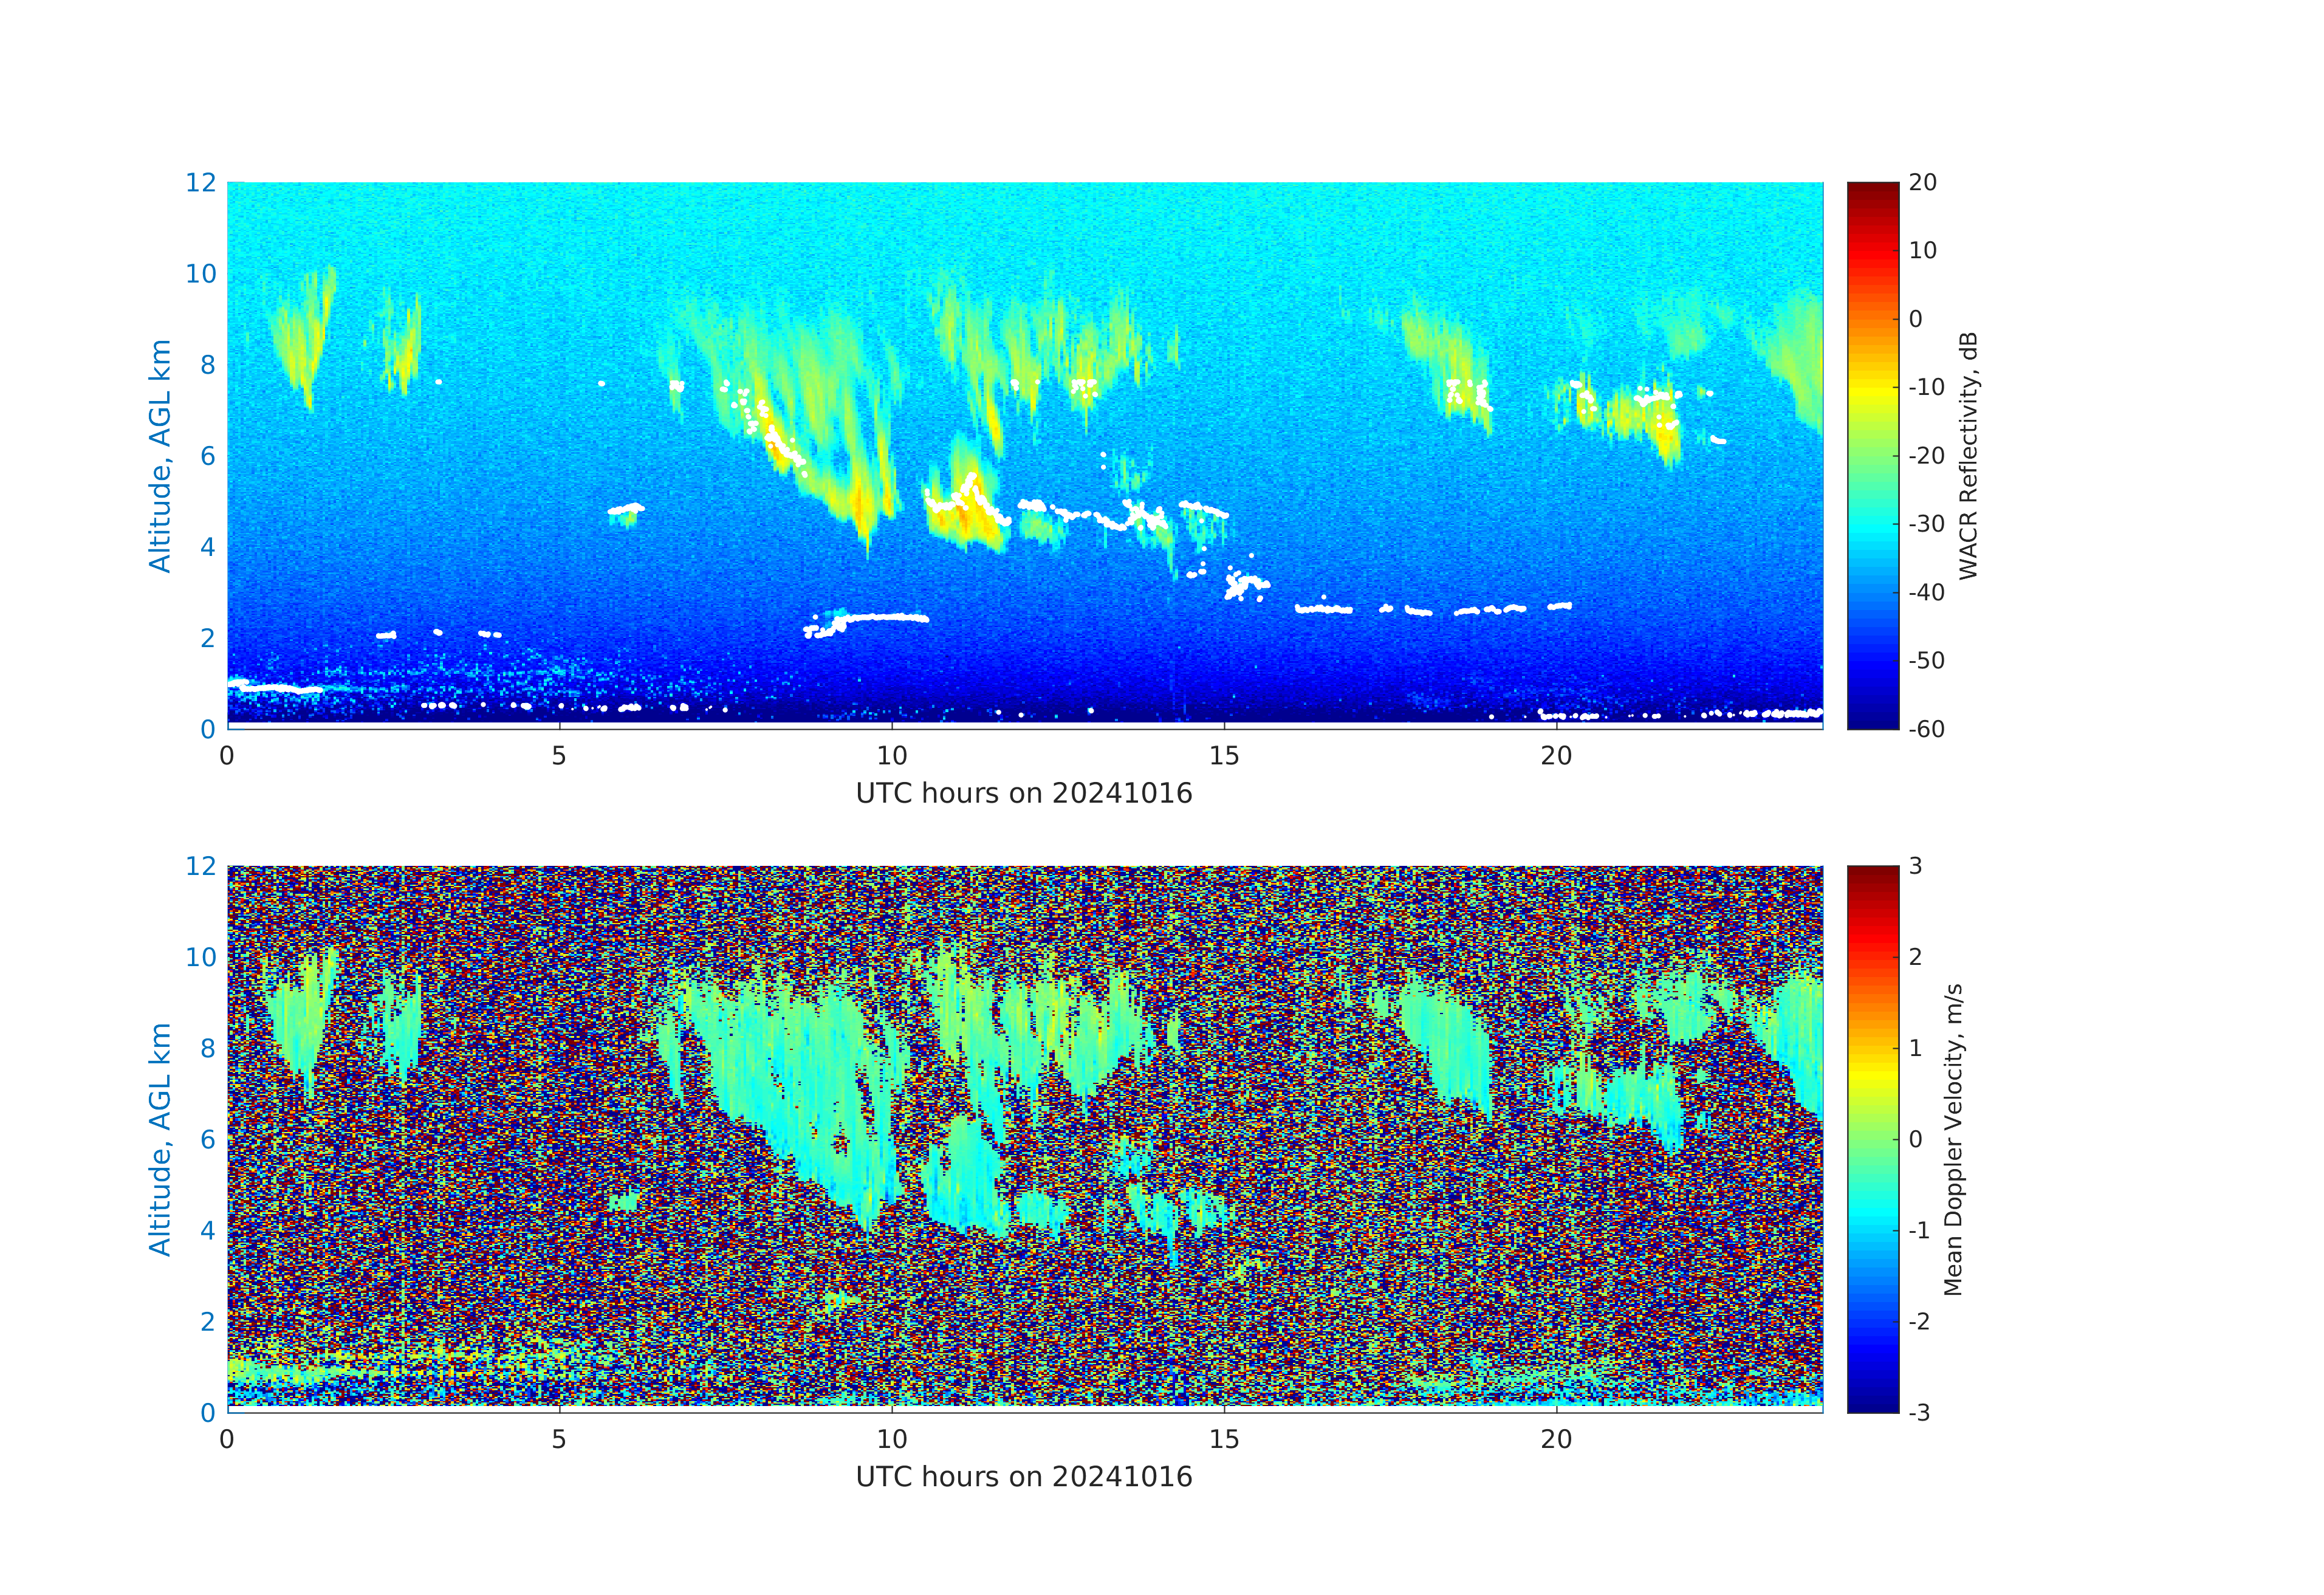Click the 20 dB tick on reflectivity colorbar
2324x1595 pixels.
pos(1922,183)
